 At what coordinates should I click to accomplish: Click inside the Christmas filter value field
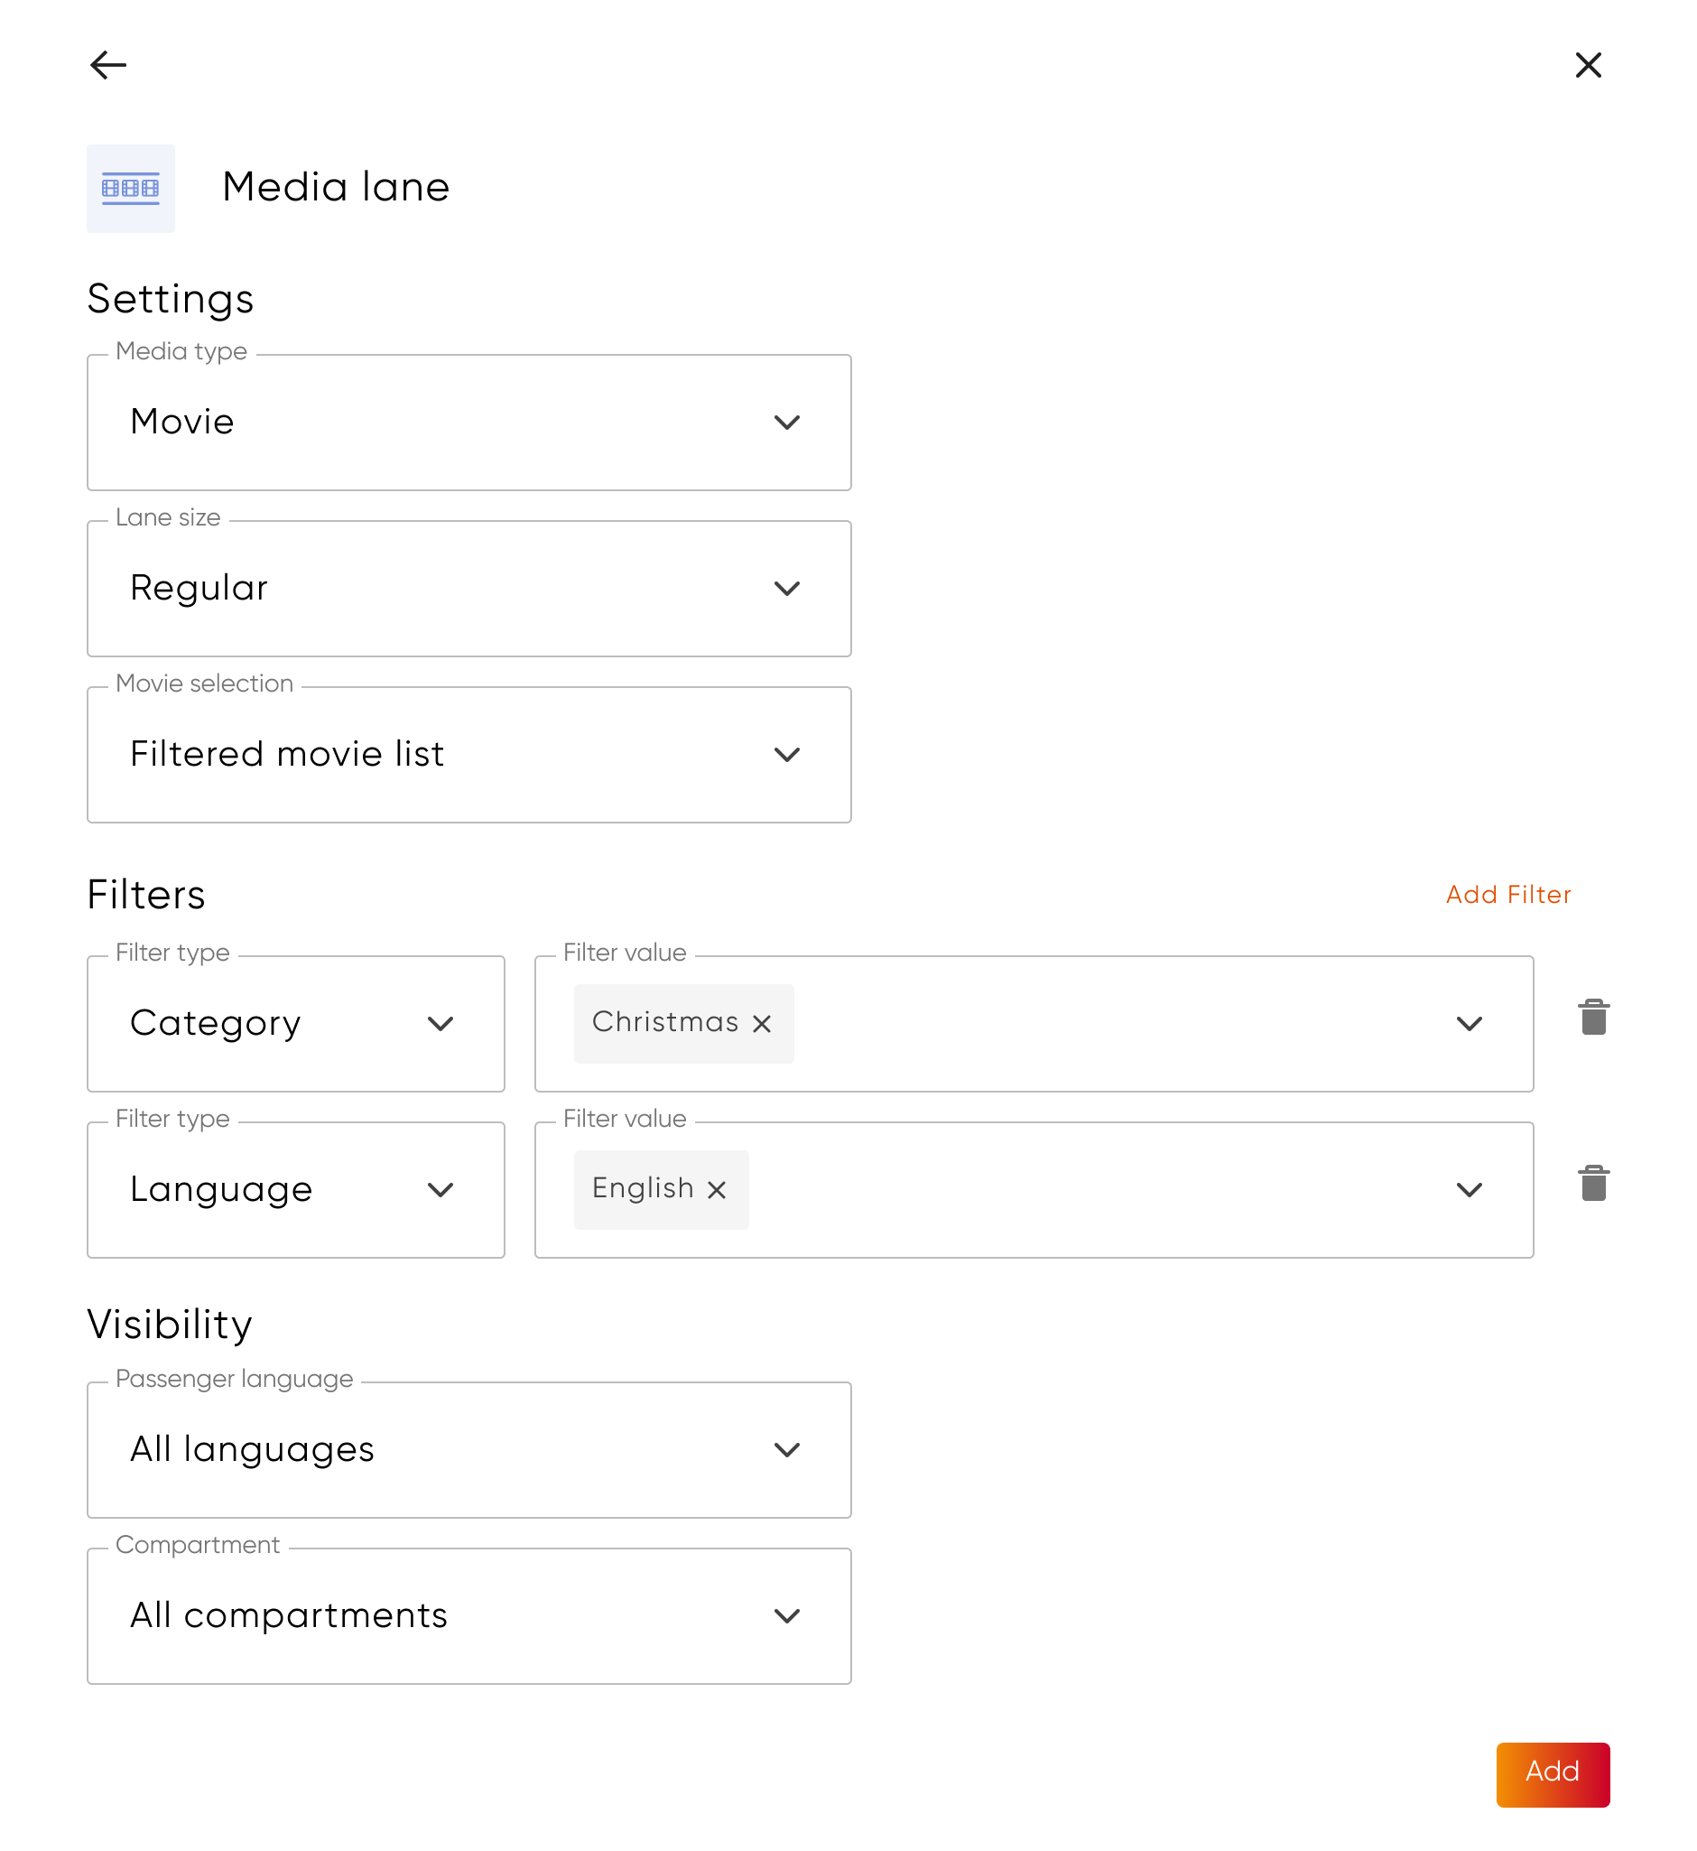[x=1102, y=1024]
